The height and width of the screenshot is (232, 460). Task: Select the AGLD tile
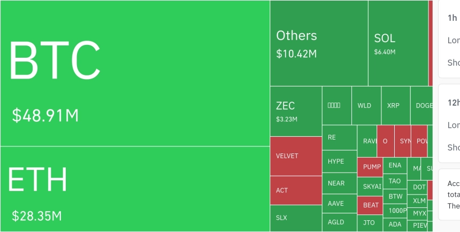click(340, 222)
